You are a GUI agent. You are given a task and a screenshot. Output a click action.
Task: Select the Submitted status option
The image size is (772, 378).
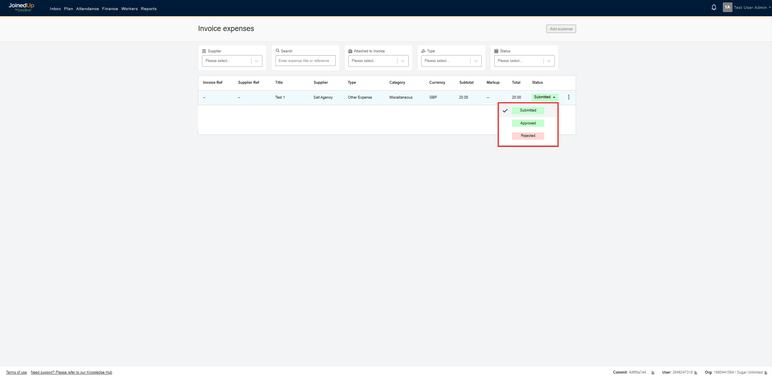coord(528,110)
